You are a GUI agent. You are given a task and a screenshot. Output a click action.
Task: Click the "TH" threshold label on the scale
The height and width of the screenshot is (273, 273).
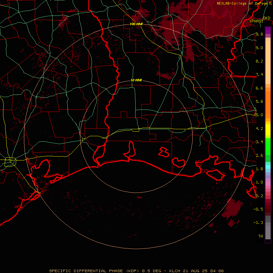pos(261,236)
